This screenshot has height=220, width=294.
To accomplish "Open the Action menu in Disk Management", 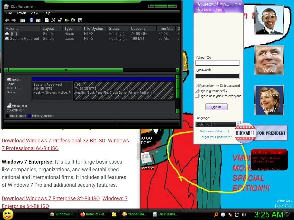I will 21,13.
